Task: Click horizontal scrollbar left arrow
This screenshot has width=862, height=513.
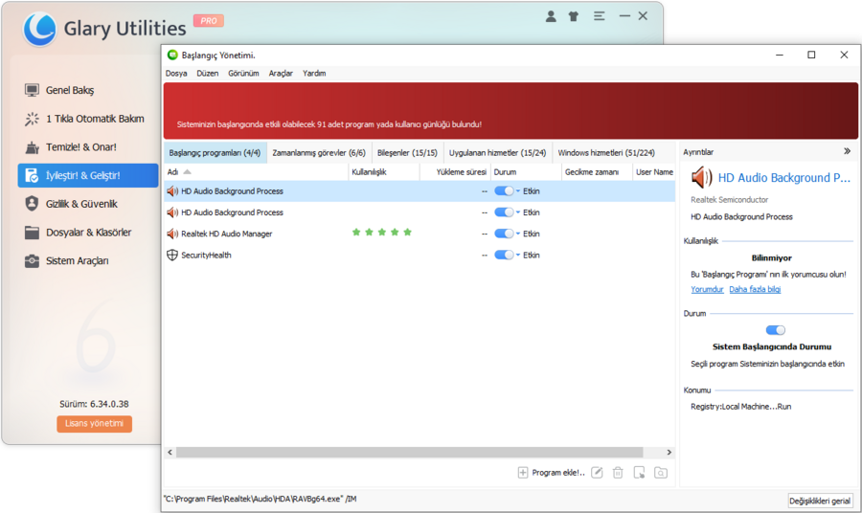Action: pos(170,452)
